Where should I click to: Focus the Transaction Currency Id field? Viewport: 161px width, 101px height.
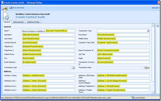point(123,62)
